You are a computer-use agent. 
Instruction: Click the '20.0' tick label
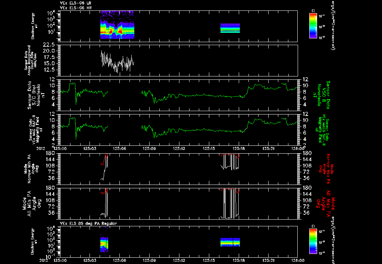[x=48, y=51]
